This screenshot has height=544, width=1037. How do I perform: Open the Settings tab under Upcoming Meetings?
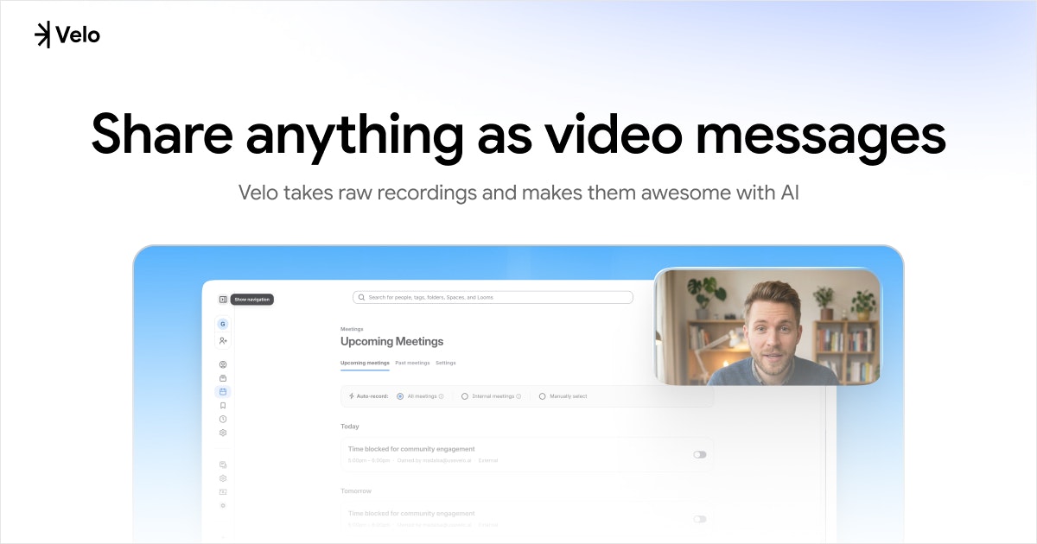pyautogui.click(x=445, y=363)
